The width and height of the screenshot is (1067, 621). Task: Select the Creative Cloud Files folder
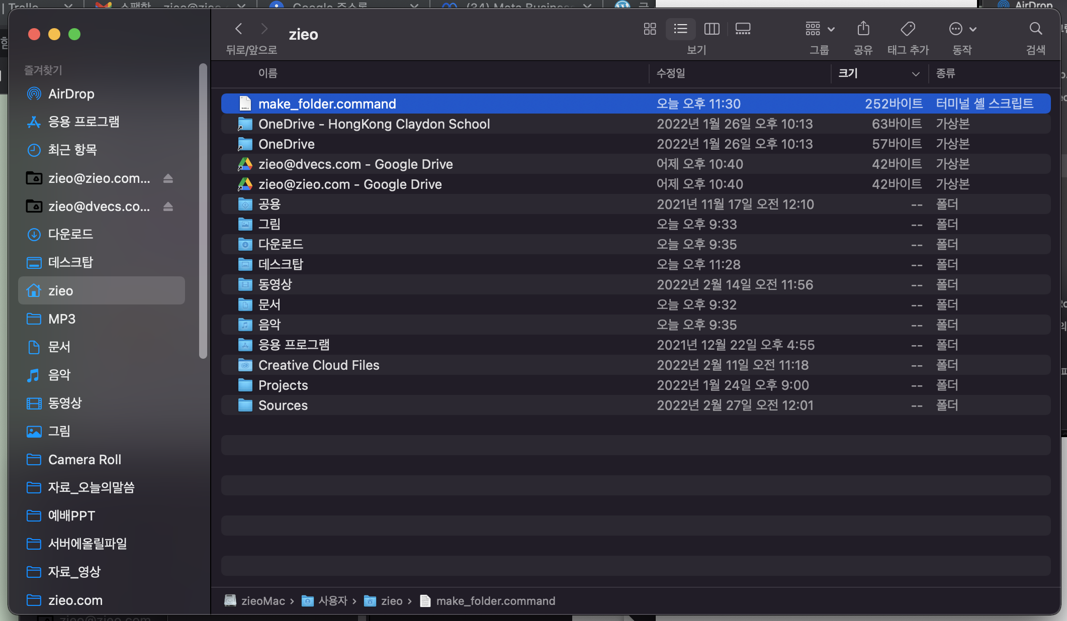(x=319, y=365)
